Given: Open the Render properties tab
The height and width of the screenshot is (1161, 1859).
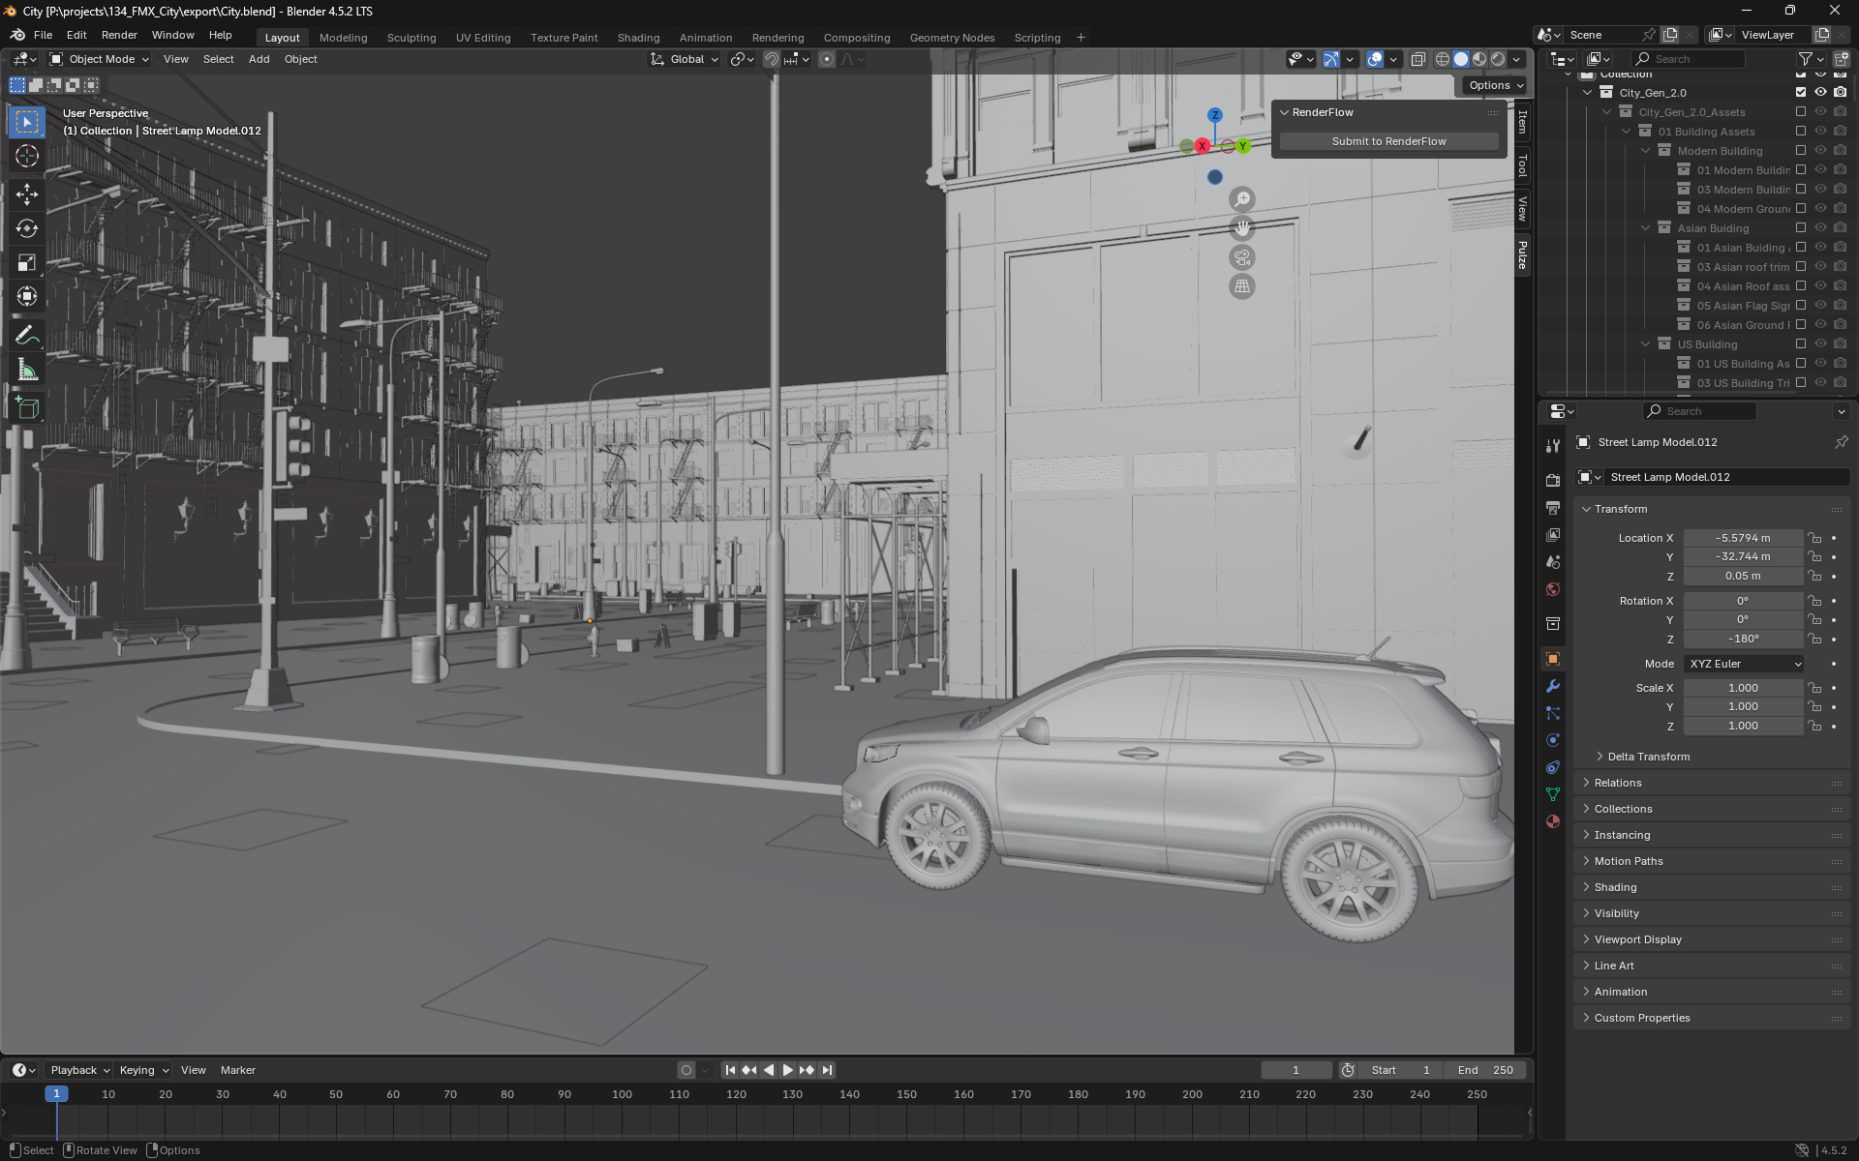Looking at the screenshot, I should point(1553,480).
